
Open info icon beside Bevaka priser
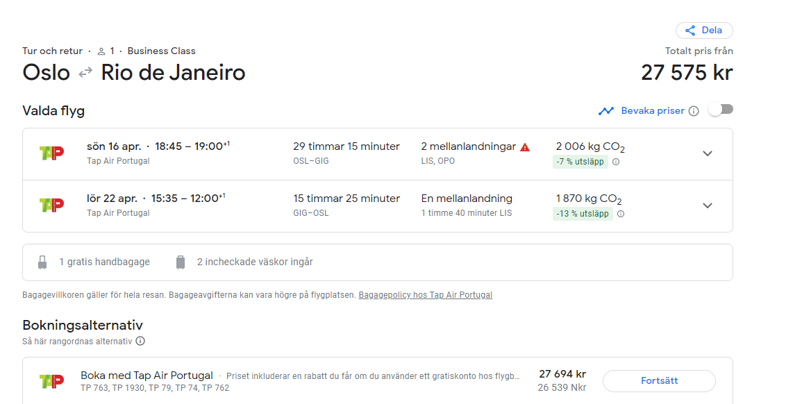point(693,111)
